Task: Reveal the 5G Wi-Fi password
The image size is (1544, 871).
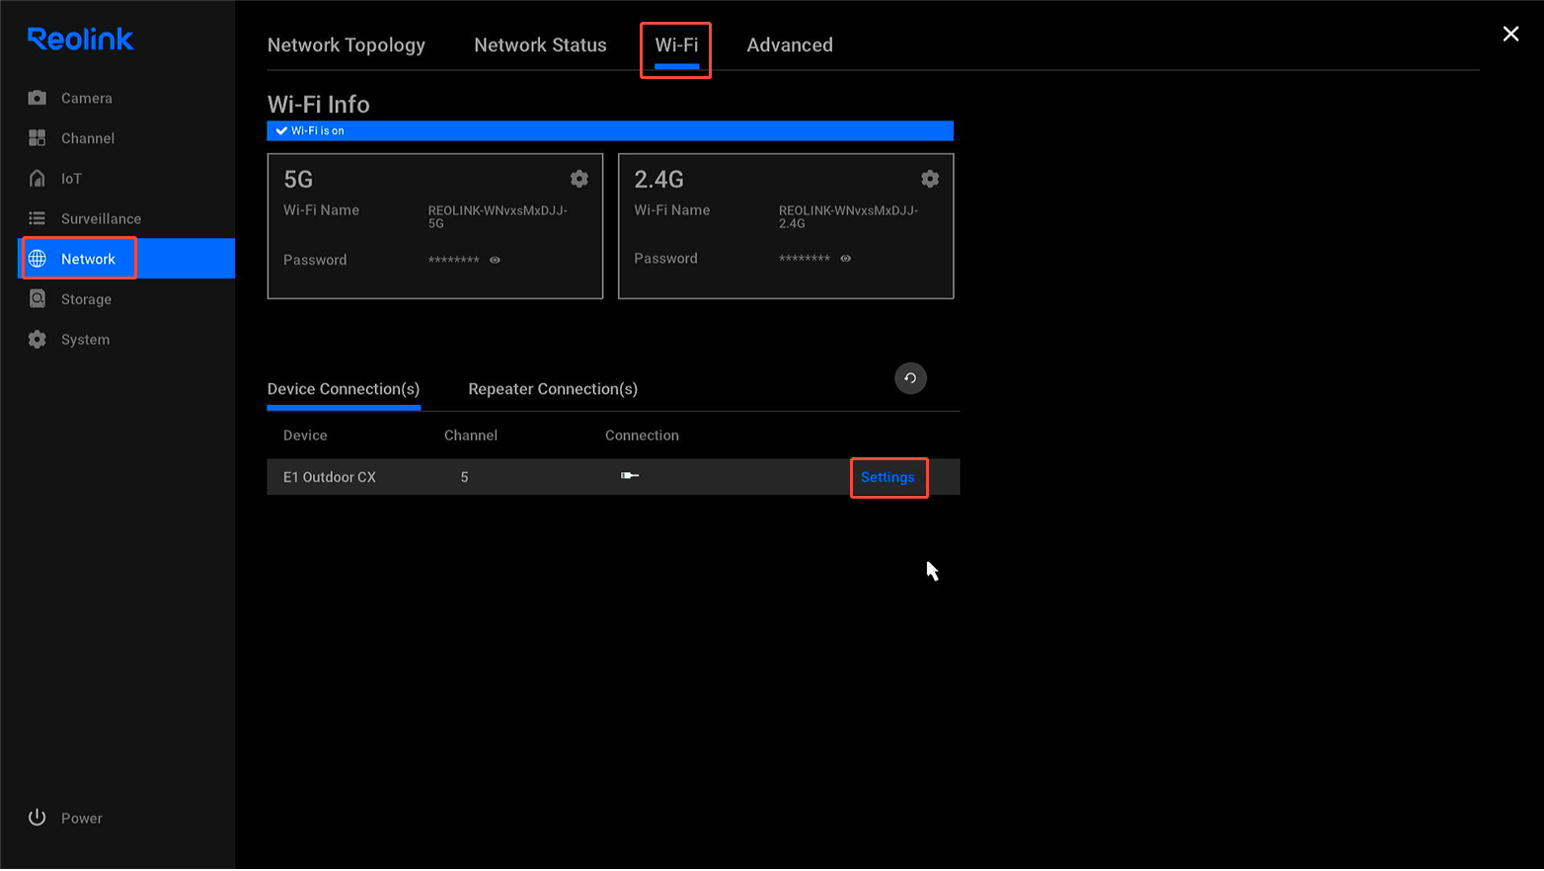Action: coord(495,260)
